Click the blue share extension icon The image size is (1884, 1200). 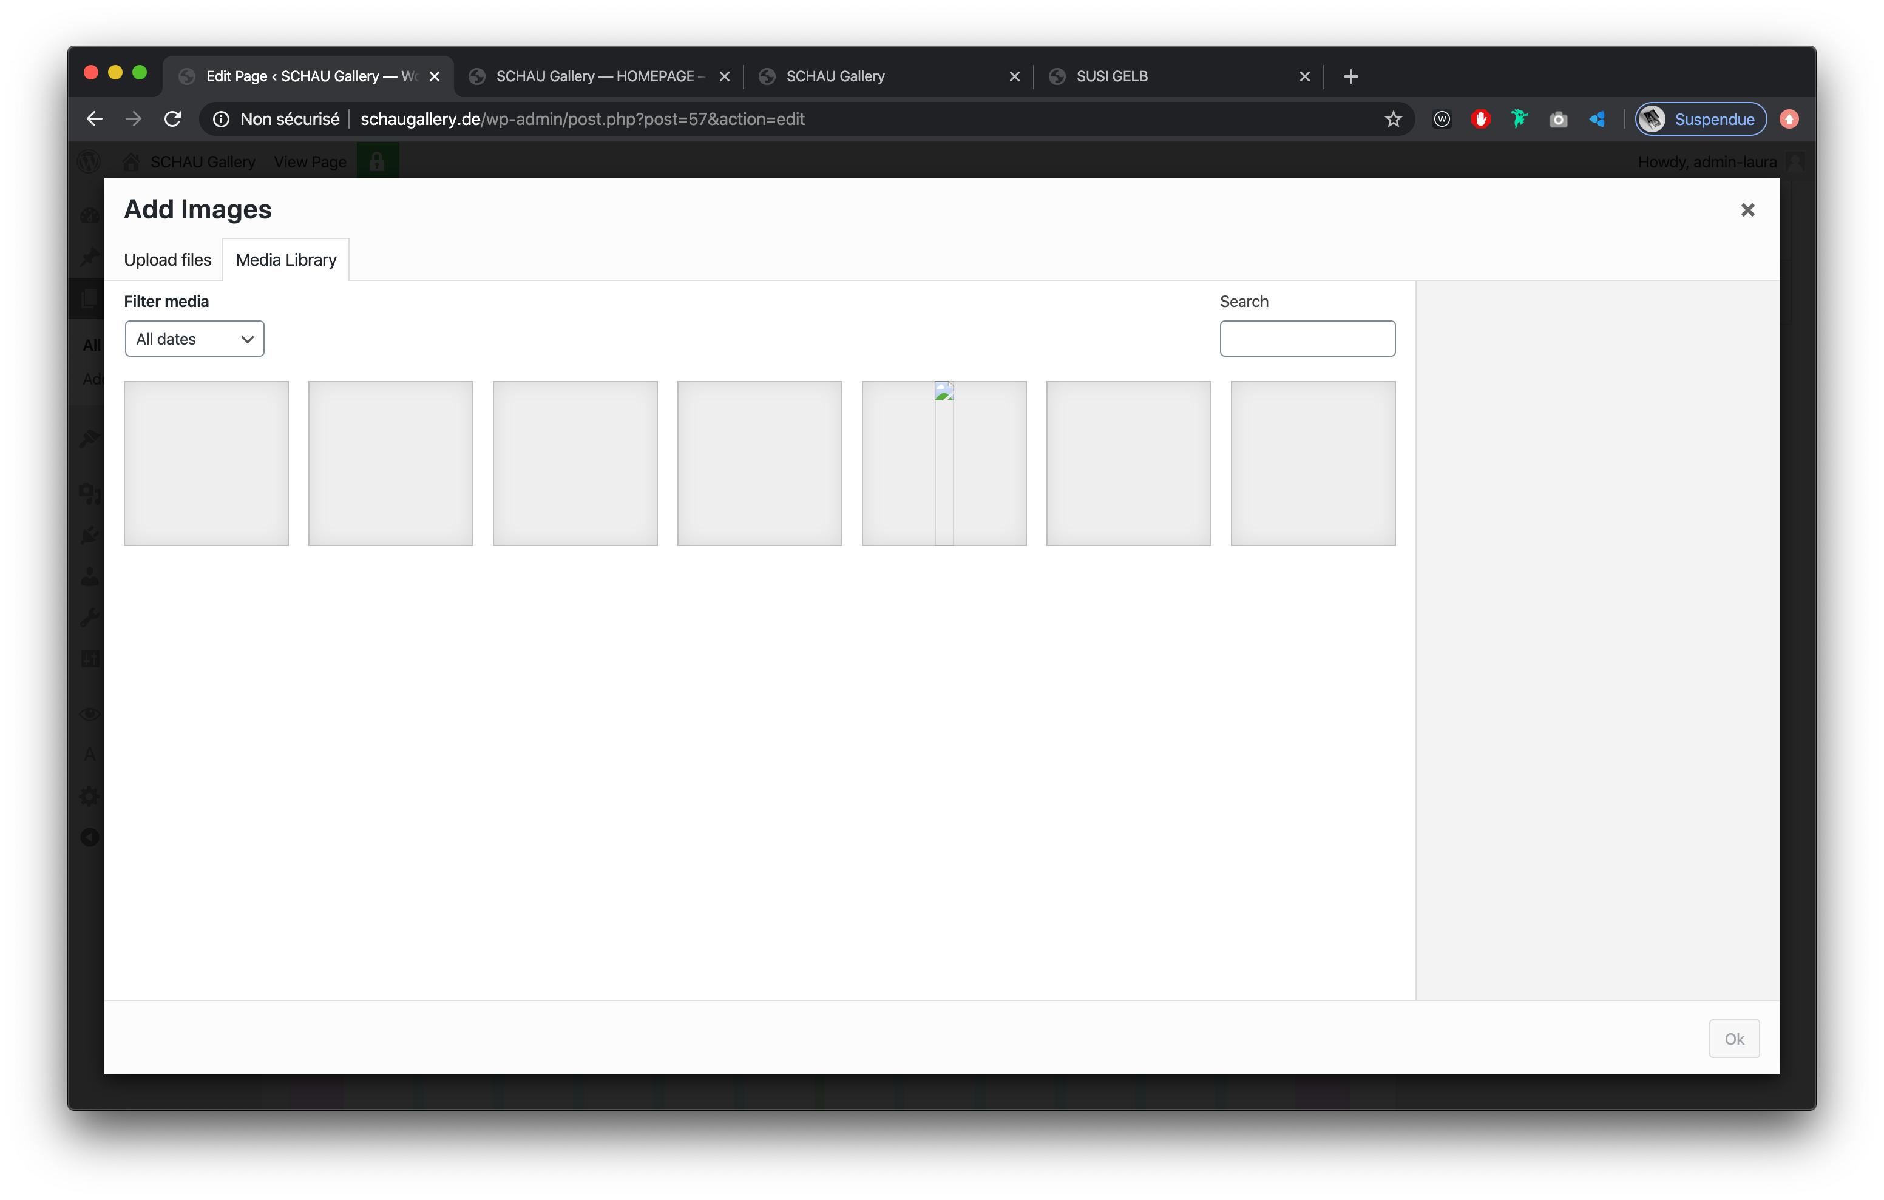pyautogui.click(x=1597, y=119)
